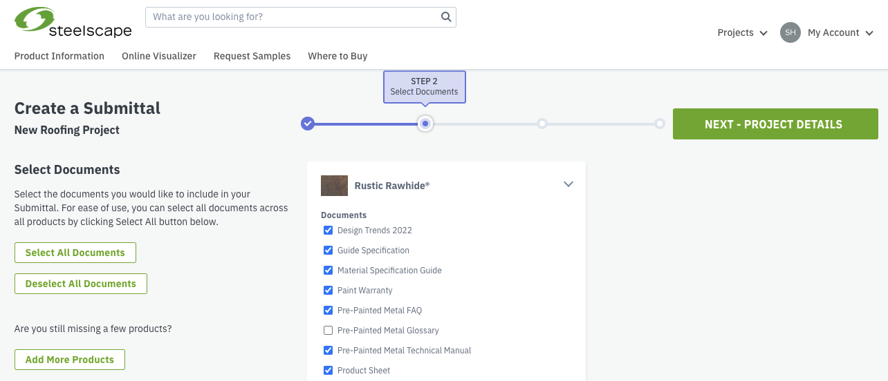888x381 pixels.
Task: Click the Rustic Rawhide swatch thumbnail
Action: click(334, 186)
